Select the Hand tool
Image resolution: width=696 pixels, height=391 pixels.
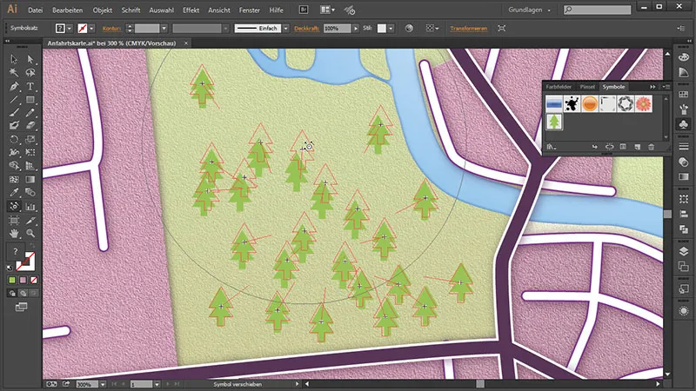point(14,233)
